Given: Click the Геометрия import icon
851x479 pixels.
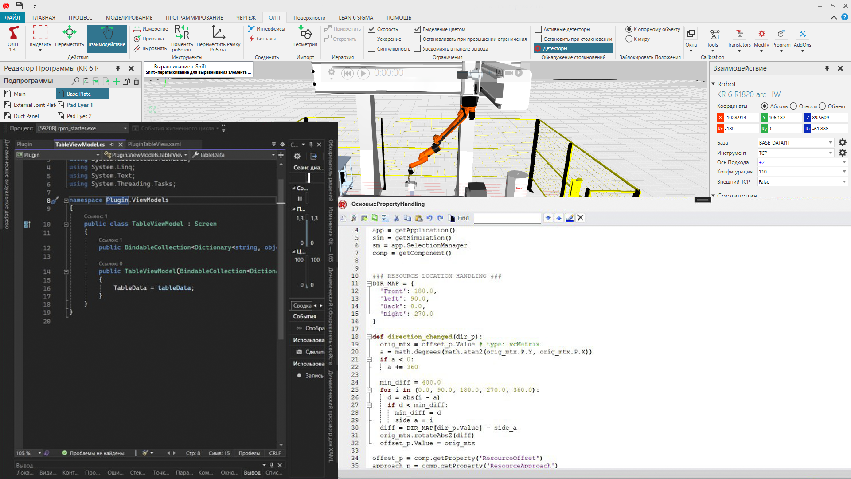Looking at the screenshot, I should coord(305,35).
